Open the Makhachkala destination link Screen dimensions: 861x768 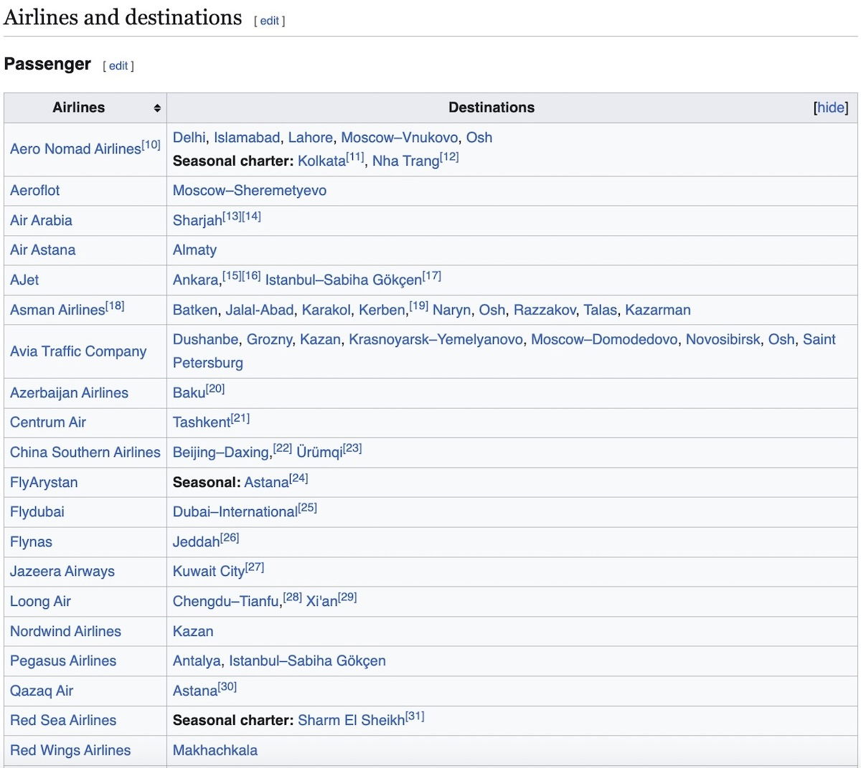(x=215, y=751)
